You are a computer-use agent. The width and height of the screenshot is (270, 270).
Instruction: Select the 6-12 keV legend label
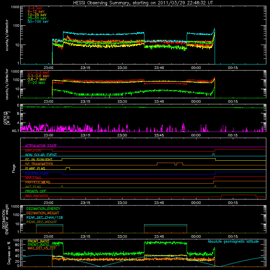(36, 11)
